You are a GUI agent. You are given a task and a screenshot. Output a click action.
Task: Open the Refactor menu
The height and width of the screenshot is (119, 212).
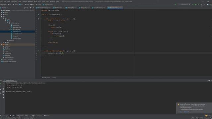30,2
